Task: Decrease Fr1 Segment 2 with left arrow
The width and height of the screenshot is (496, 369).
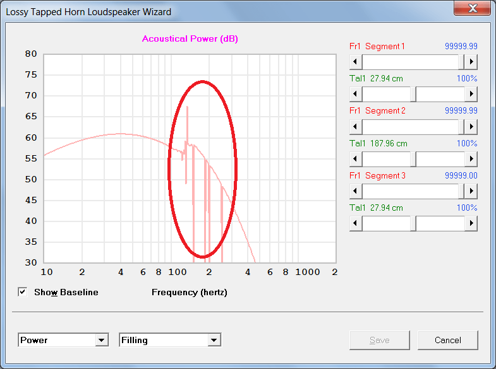Action: click(x=356, y=127)
